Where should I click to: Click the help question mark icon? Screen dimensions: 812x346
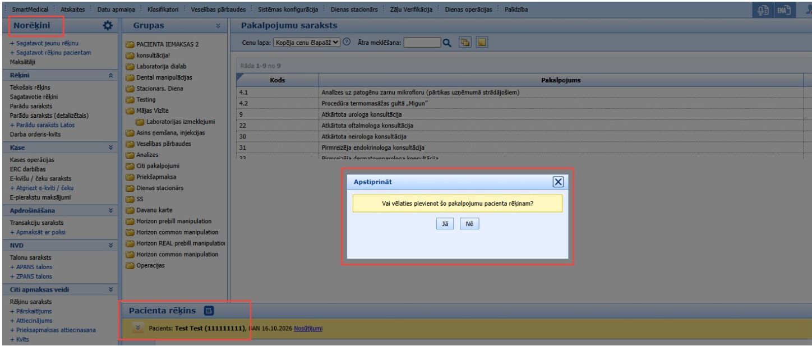(x=346, y=42)
